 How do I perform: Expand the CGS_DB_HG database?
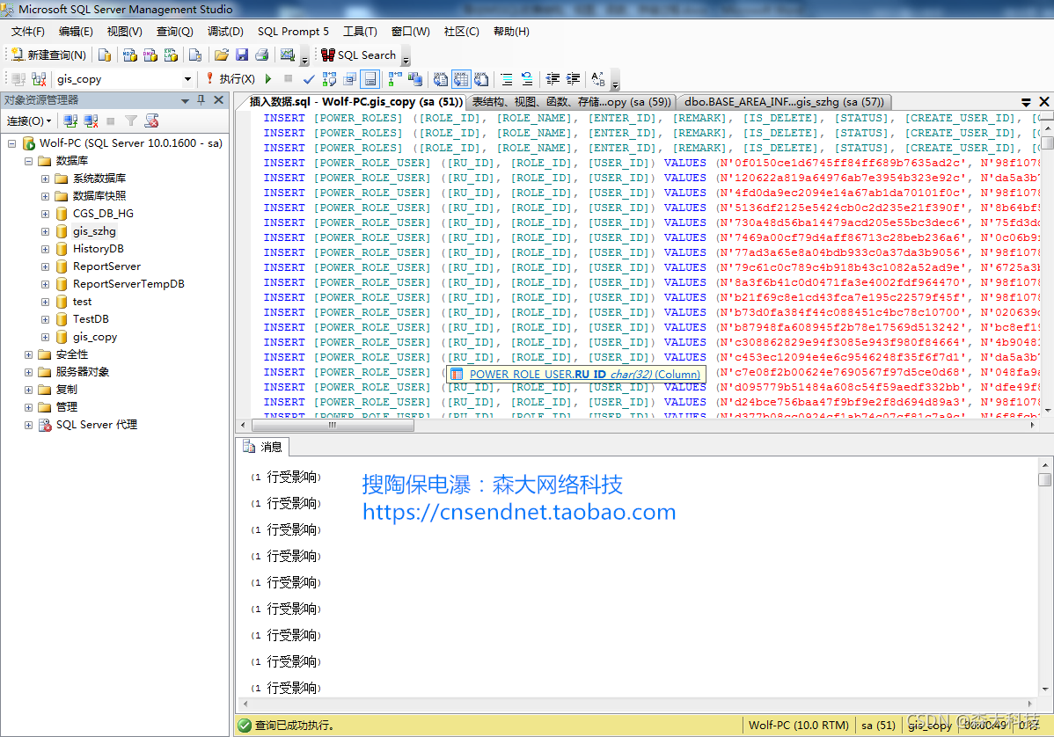pos(45,215)
